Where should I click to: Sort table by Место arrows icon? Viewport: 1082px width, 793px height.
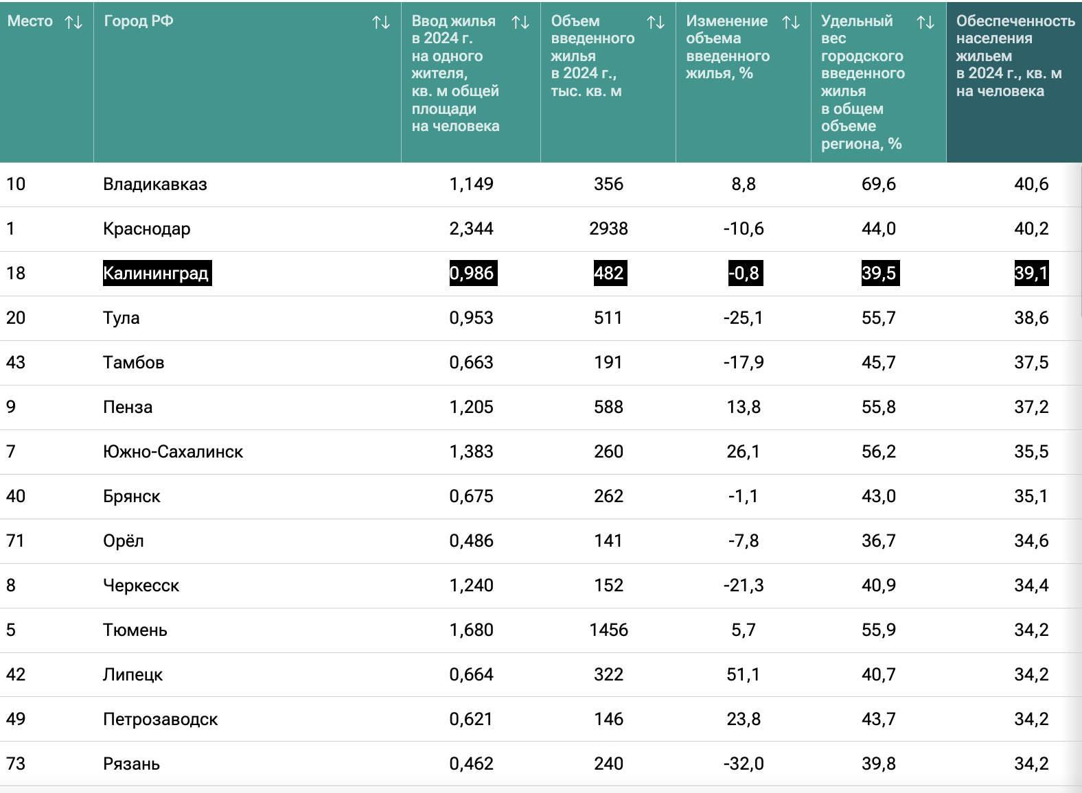point(73,22)
